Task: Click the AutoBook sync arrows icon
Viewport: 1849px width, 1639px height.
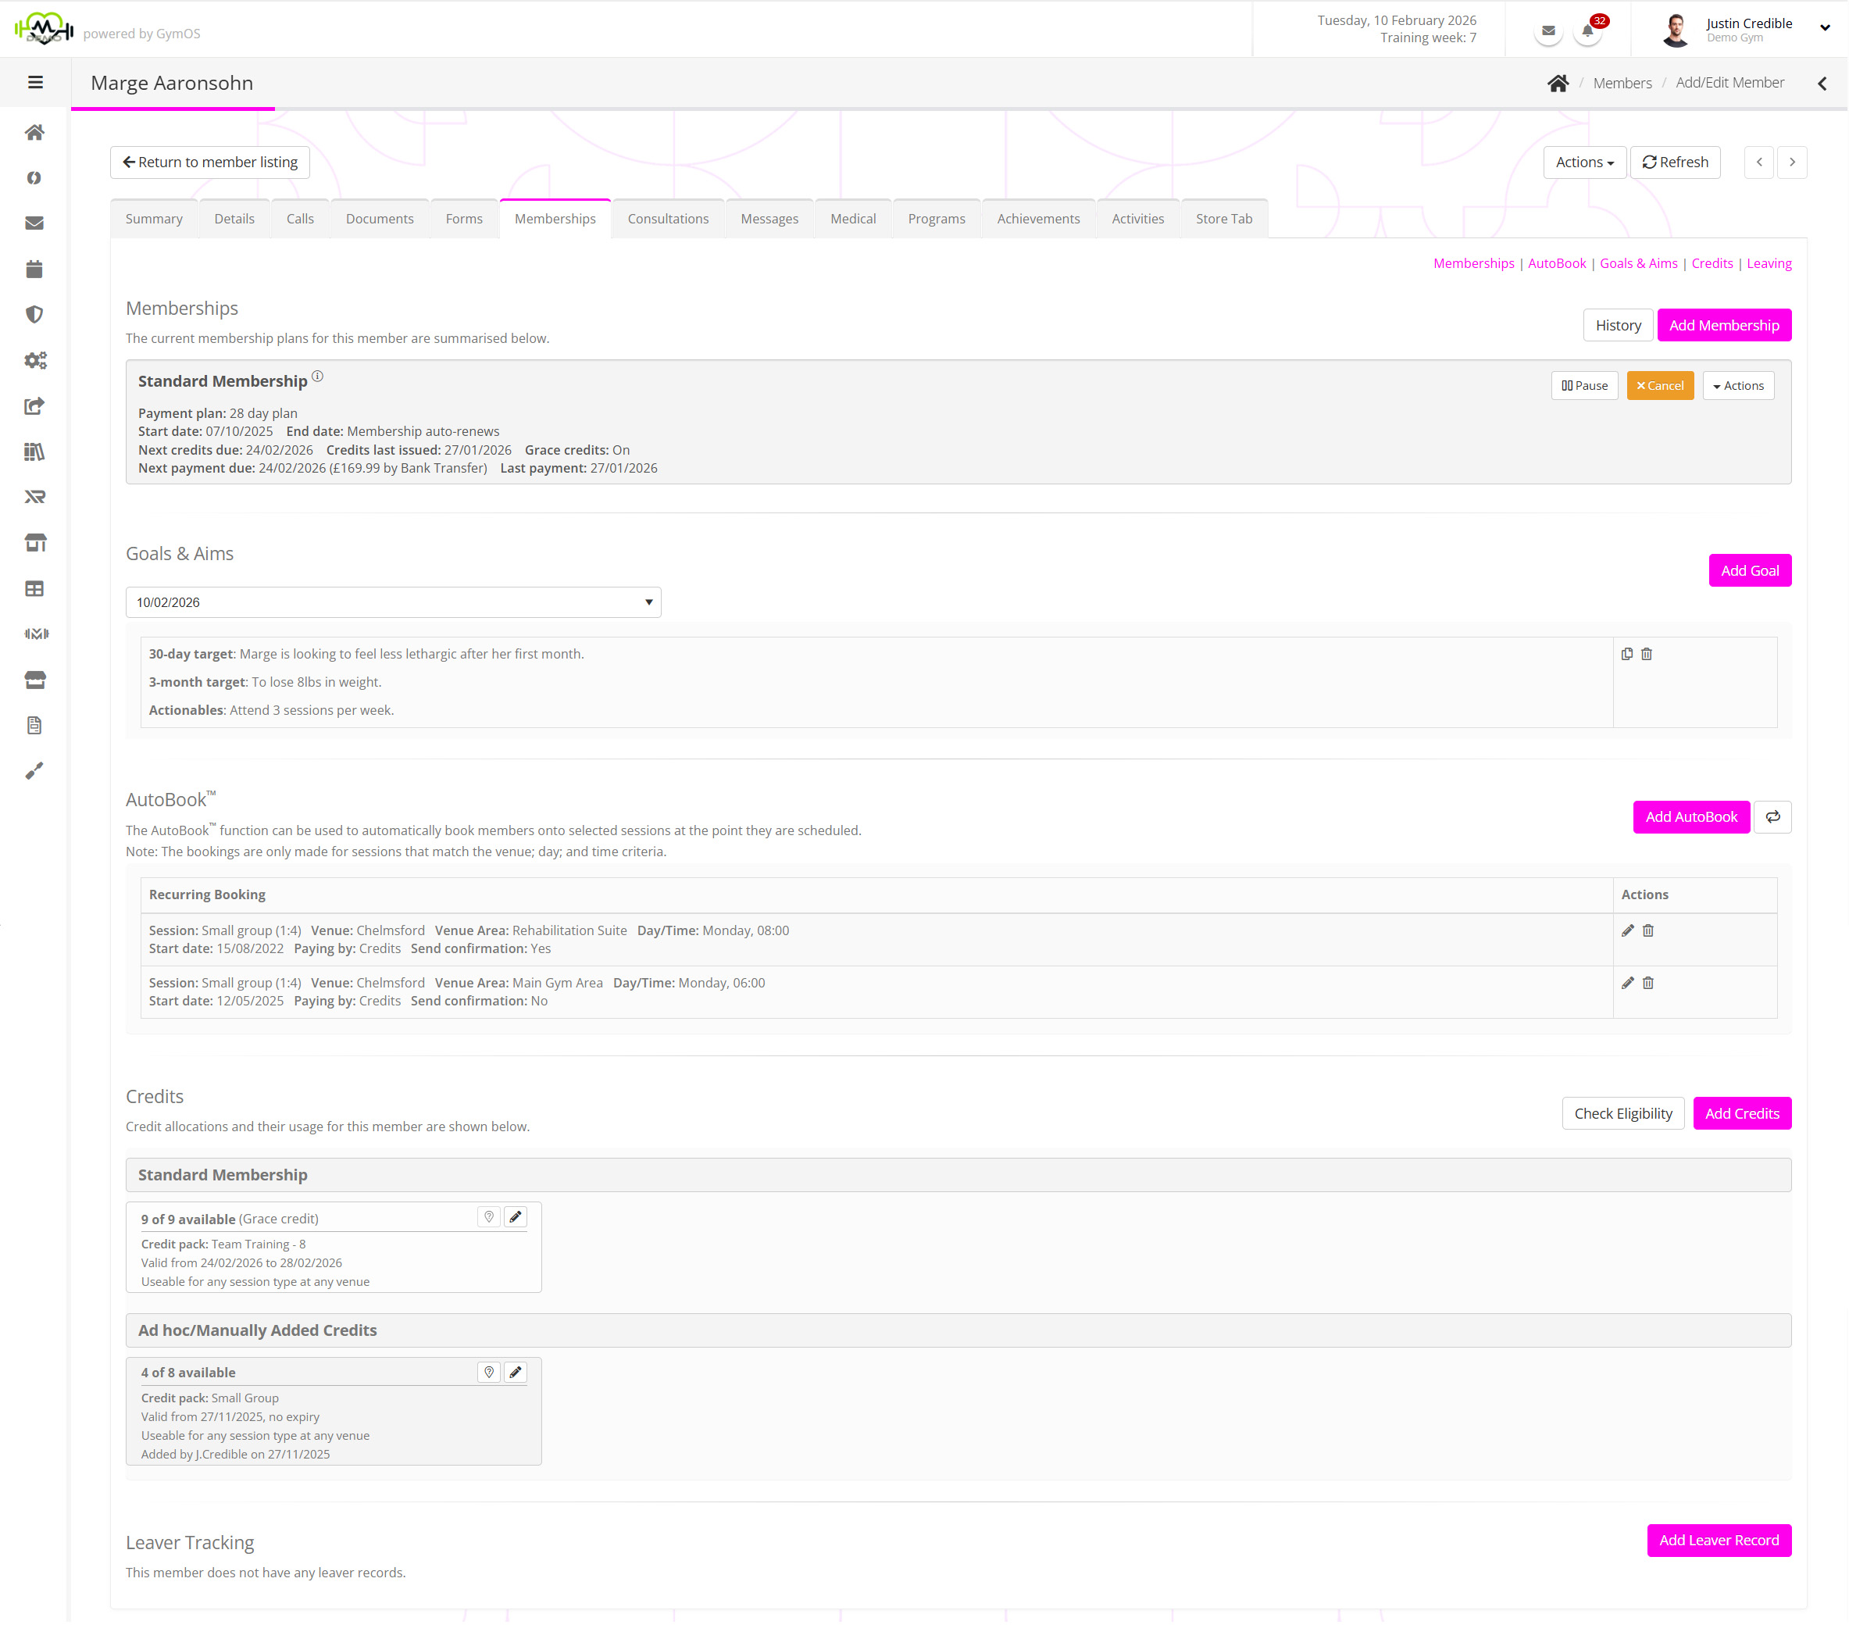Action: (x=1772, y=817)
